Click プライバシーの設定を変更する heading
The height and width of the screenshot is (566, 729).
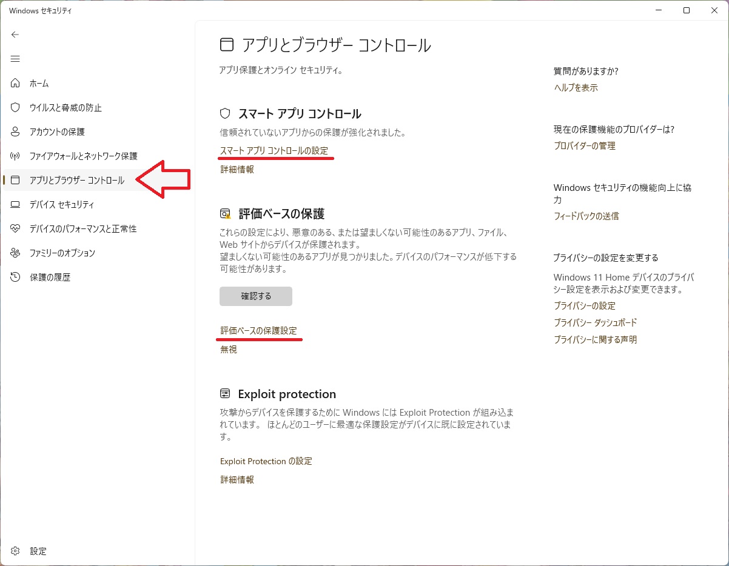coord(605,258)
